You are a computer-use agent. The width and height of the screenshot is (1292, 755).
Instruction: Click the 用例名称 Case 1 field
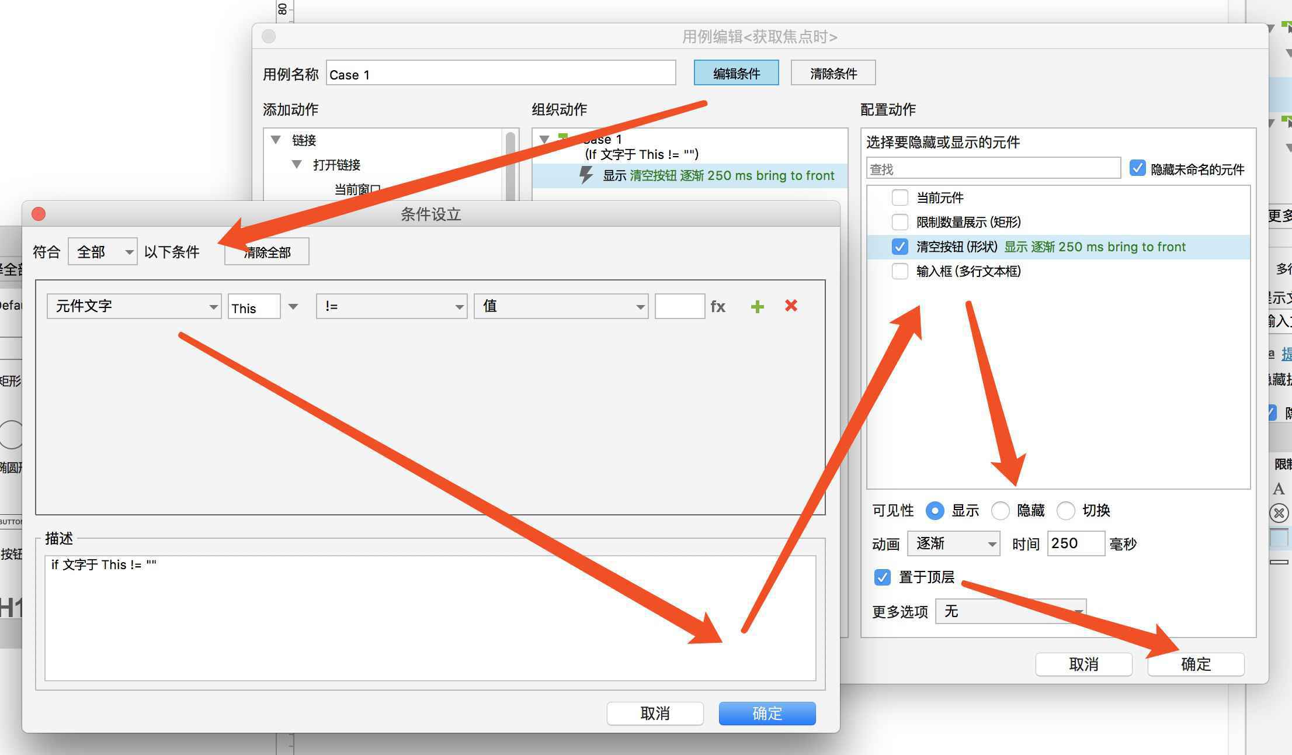click(501, 74)
